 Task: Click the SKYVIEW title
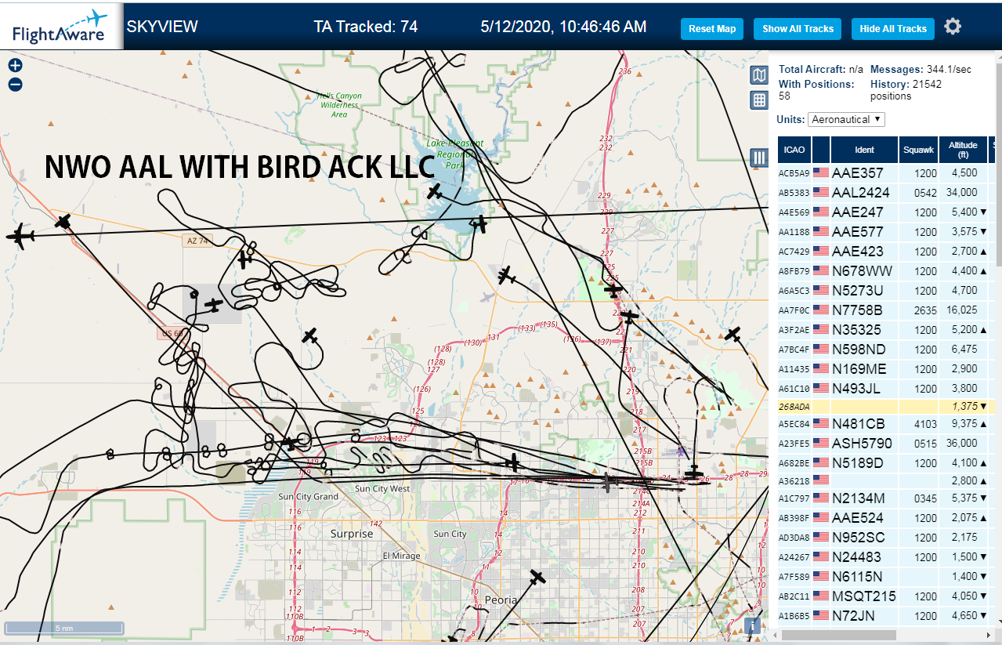[162, 27]
